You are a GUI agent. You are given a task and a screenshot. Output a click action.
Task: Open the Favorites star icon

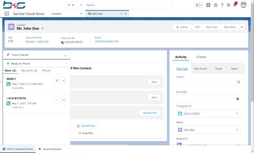click(197, 5)
